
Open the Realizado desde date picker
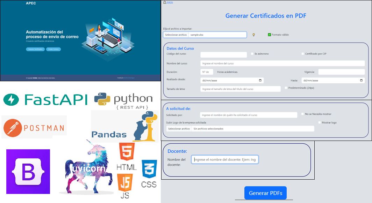(x=259, y=80)
